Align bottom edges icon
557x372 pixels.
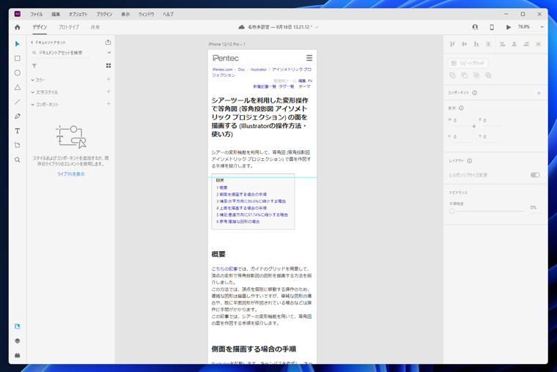(476, 44)
